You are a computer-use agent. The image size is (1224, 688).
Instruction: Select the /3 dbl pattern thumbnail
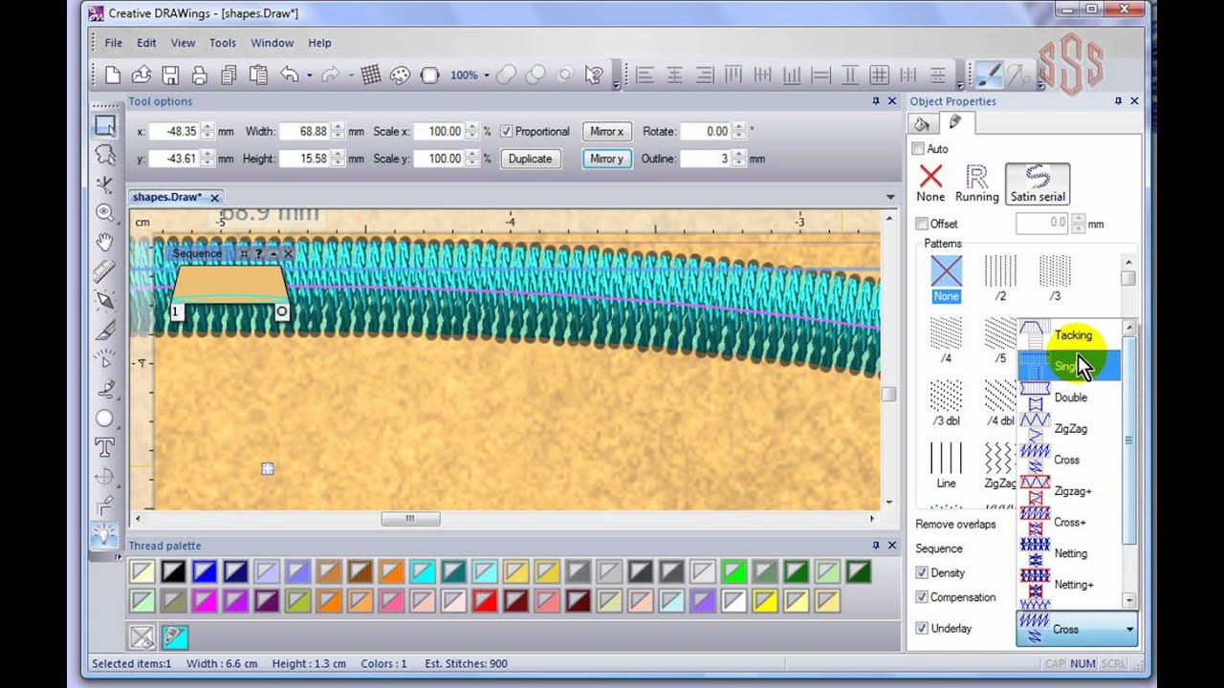click(946, 402)
